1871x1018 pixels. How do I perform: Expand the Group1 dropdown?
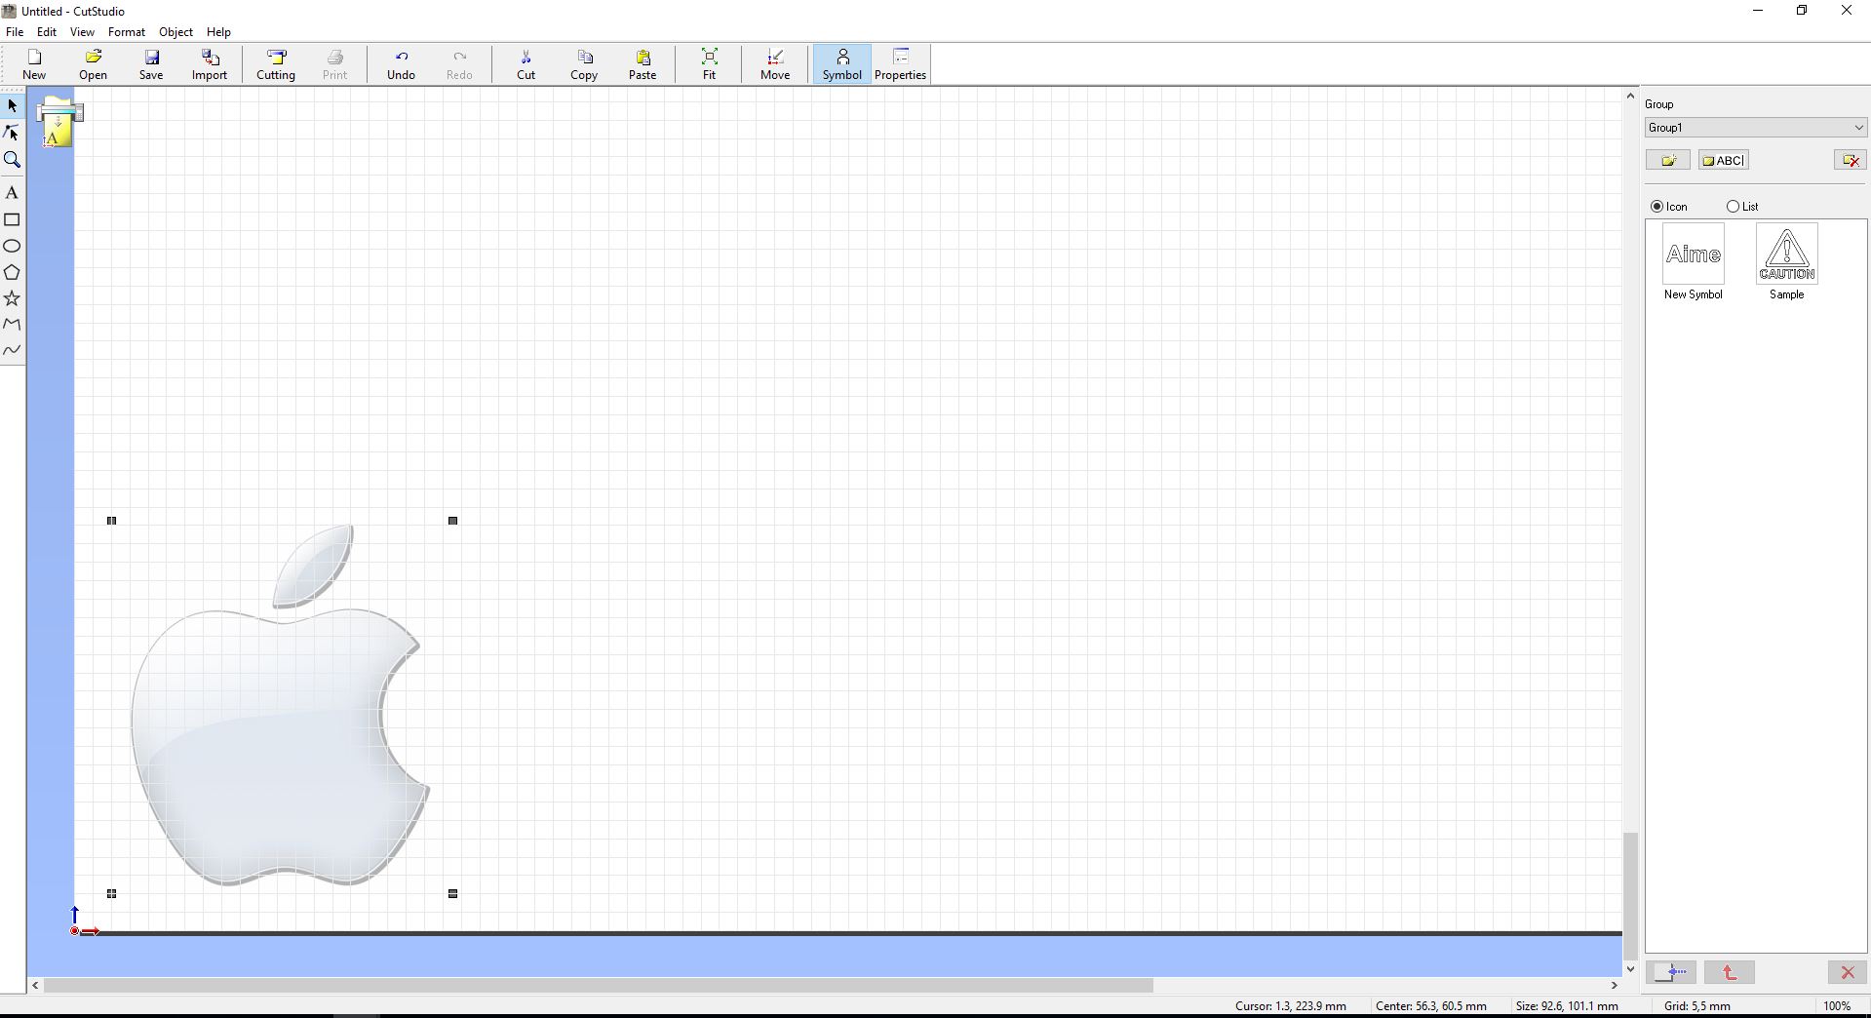tap(1755, 128)
